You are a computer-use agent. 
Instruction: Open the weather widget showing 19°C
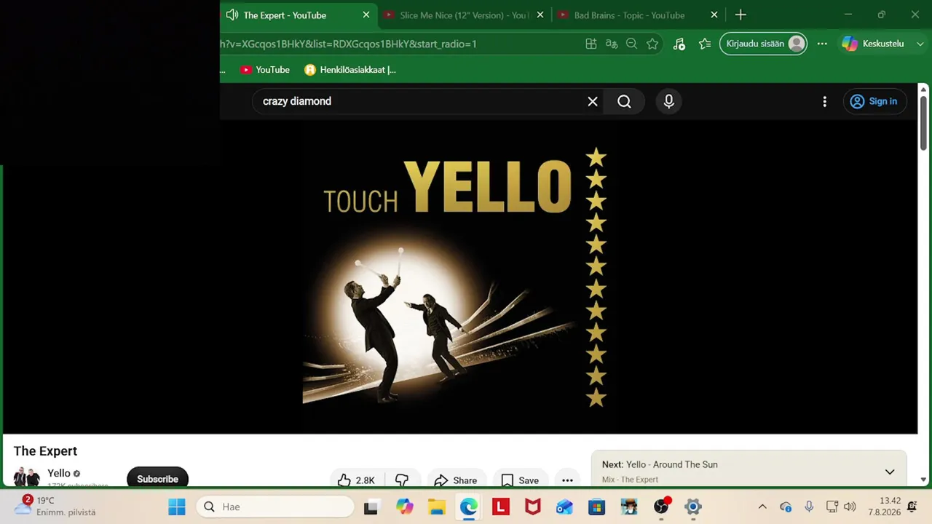(x=55, y=506)
